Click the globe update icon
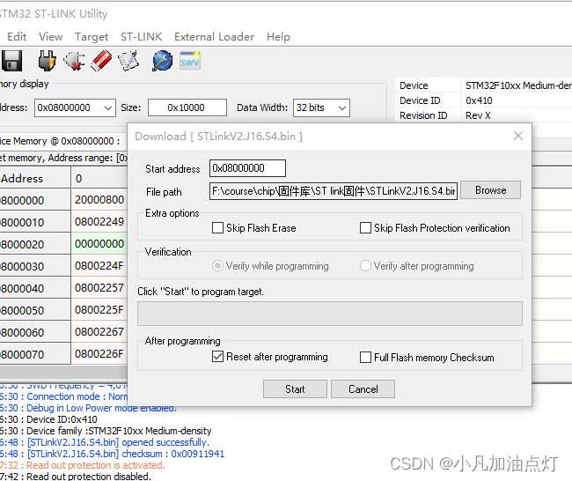The image size is (572, 481). tap(162, 61)
